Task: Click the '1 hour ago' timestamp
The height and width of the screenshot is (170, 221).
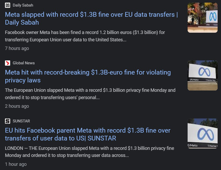Action: click(16, 164)
